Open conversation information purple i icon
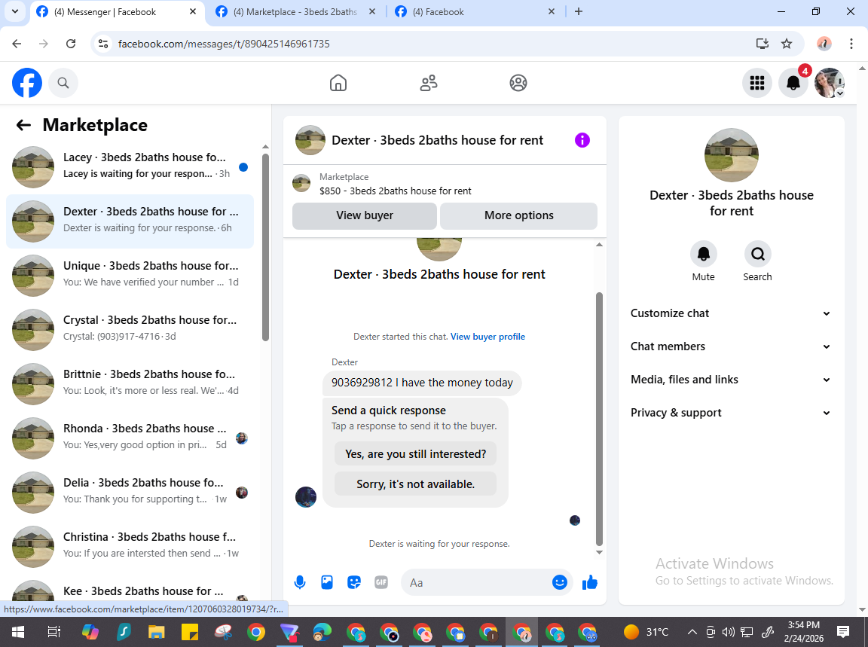Screen dimensions: 868x647 [x=582, y=140]
